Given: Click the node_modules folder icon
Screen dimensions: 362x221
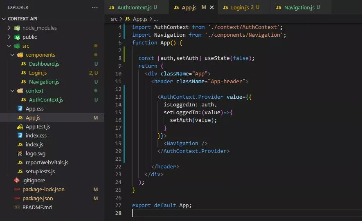Looking at the screenshot, I should [x=17, y=28].
